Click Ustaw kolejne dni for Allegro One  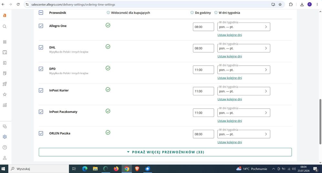tap(230, 35)
